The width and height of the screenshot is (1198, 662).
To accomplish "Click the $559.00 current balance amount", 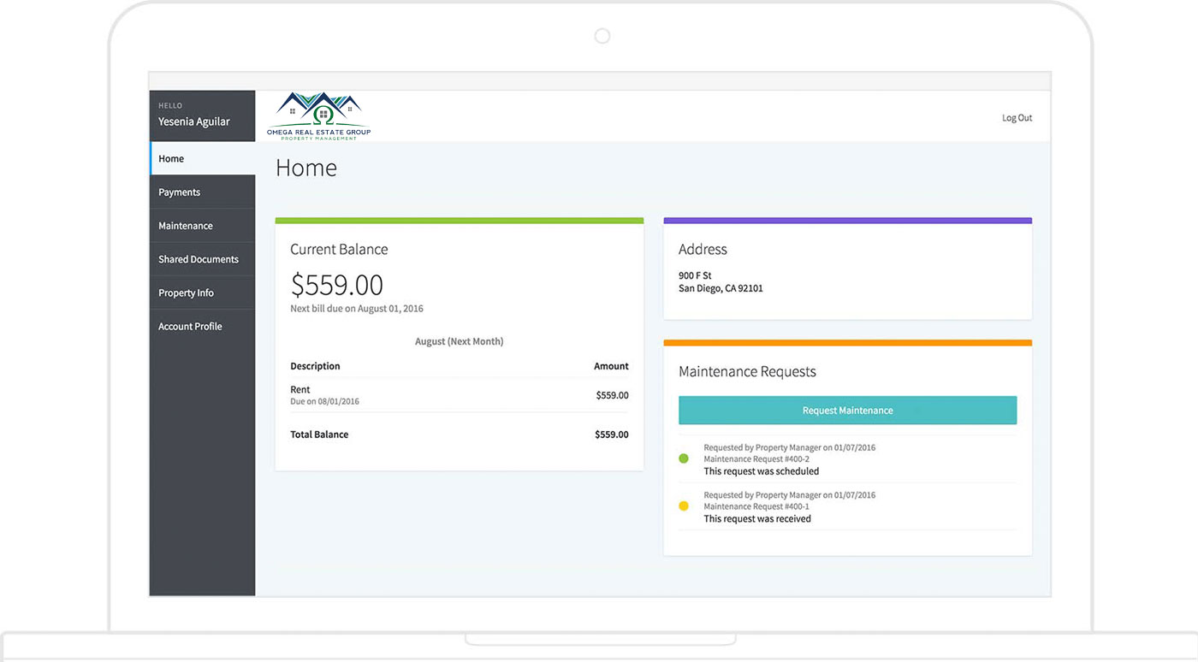I will tap(336, 285).
